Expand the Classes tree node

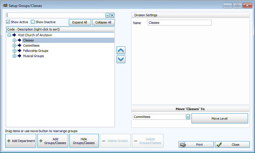(x=14, y=40)
